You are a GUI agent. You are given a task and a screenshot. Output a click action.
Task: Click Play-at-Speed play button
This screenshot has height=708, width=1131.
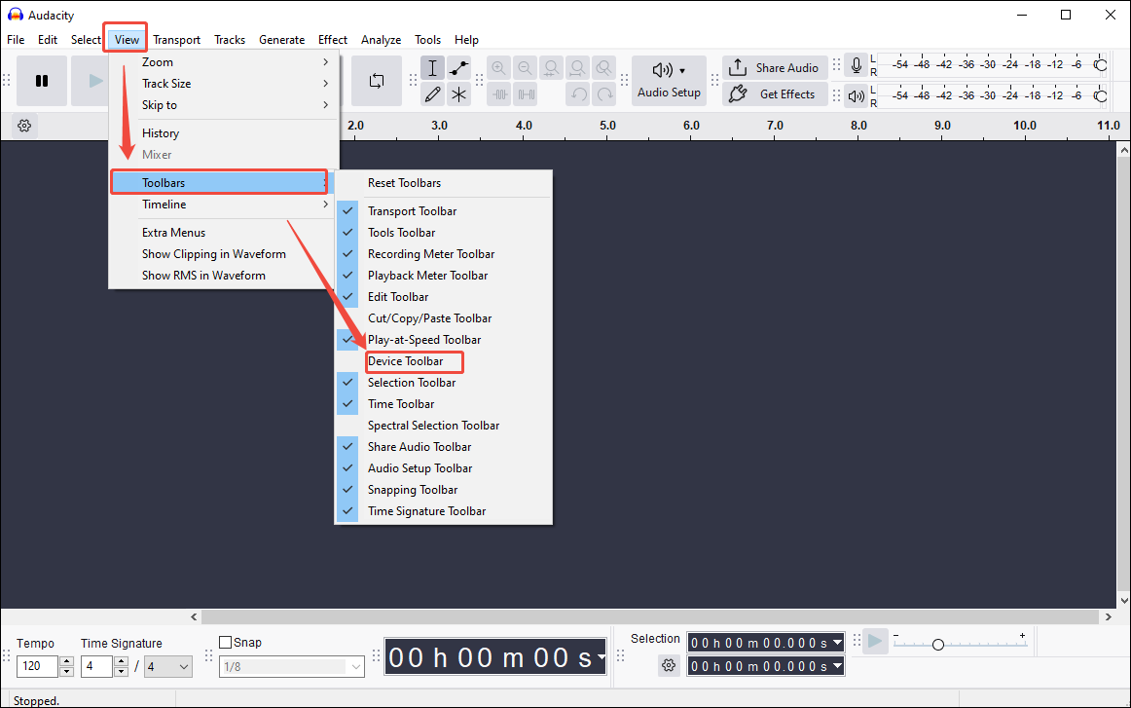875,641
